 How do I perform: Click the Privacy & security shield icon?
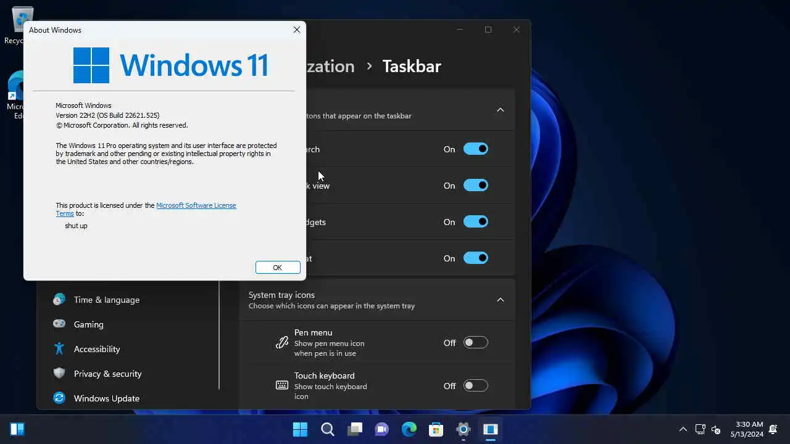pyautogui.click(x=59, y=374)
